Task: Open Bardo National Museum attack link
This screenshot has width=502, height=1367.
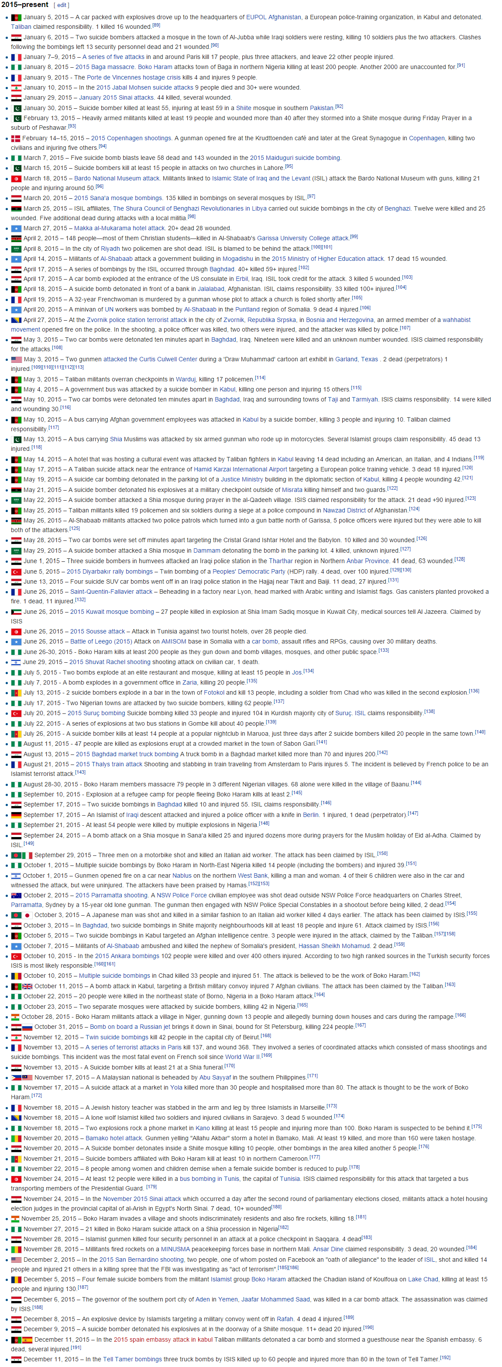Action: (117, 179)
